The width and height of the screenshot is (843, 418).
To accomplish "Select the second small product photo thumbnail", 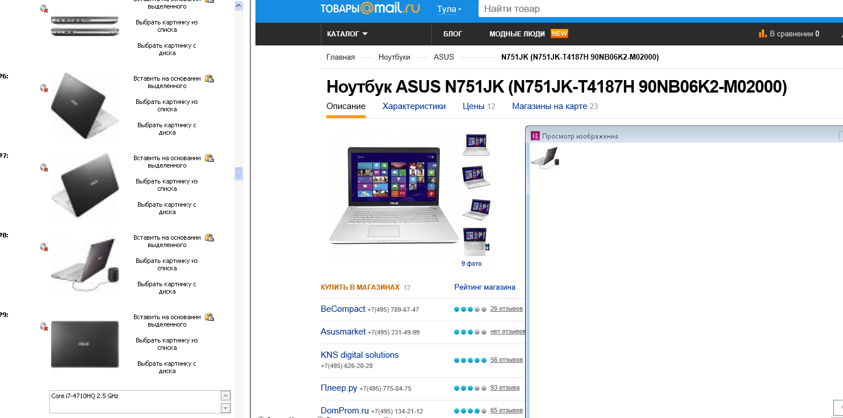I will (476, 177).
